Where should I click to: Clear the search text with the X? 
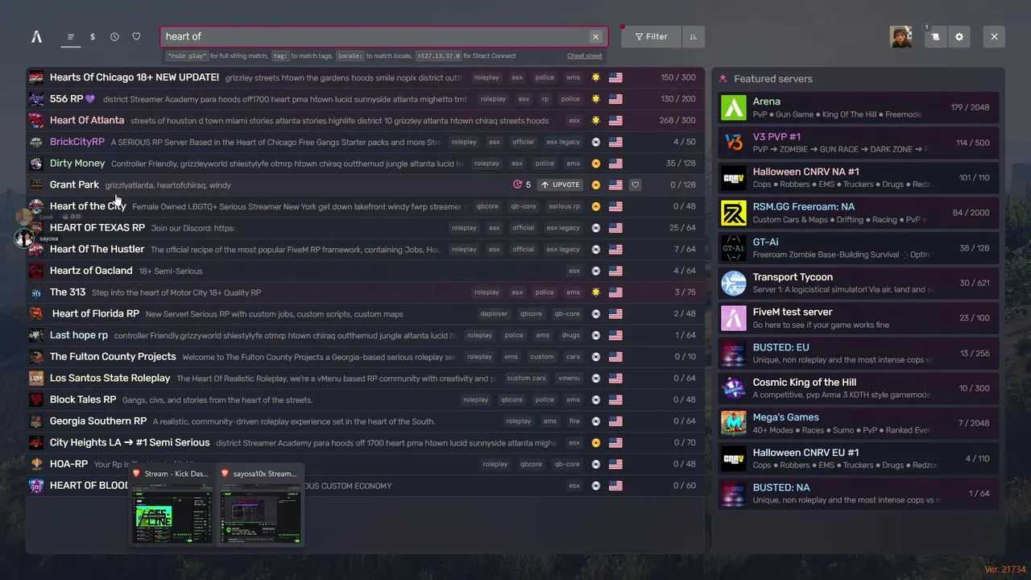(595, 36)
